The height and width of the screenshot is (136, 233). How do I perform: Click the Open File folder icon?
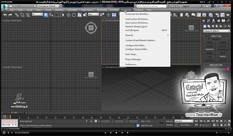pyautogui.click(x=15, y=6)
